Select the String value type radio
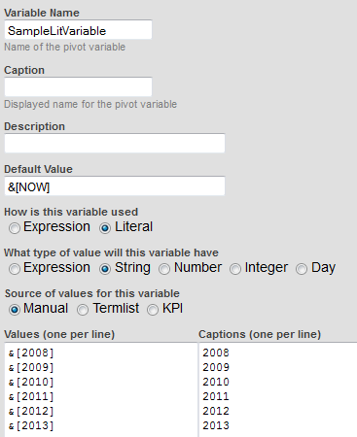 [x=105, y=269]
